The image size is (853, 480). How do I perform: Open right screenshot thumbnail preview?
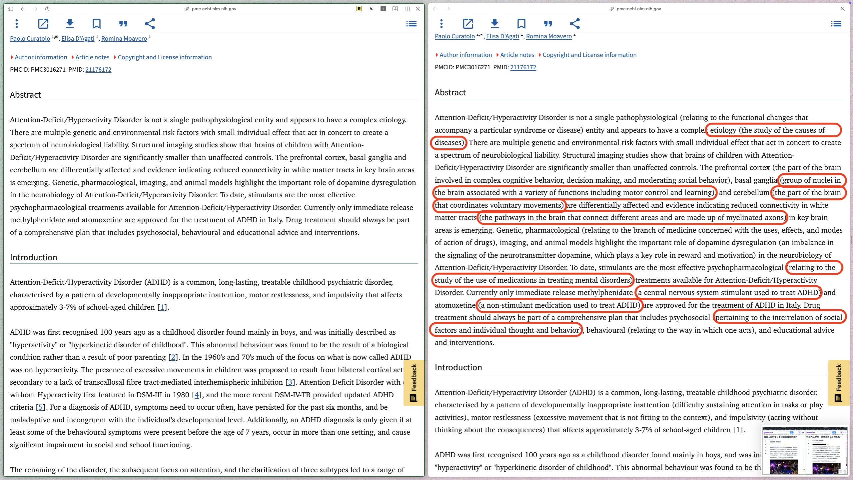(x=826, y=451)
